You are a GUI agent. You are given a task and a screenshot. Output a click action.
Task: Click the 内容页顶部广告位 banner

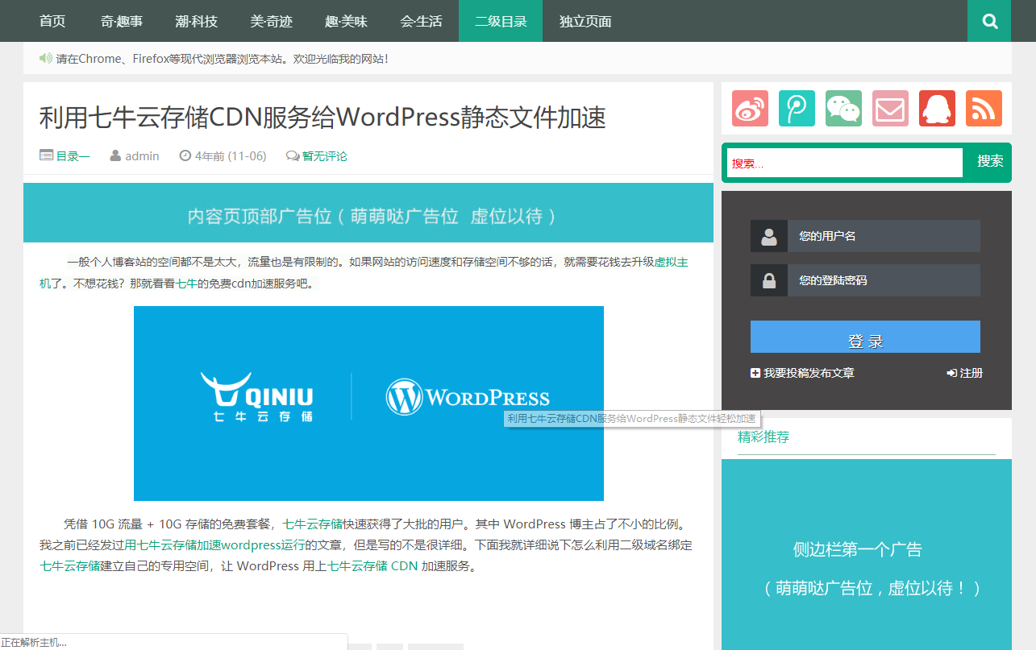(x=368, y=213)
